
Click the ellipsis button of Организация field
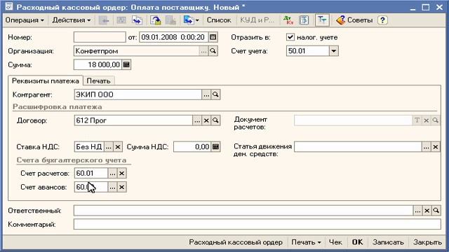pos(203,51)
